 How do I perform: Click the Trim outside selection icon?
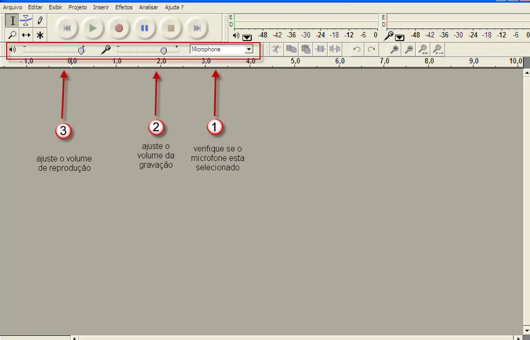320,49
